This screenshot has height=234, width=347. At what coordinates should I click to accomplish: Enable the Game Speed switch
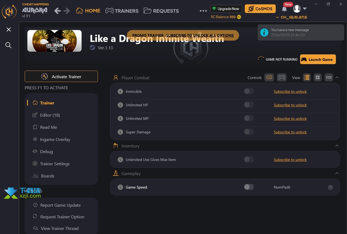(x=249, y=187)
